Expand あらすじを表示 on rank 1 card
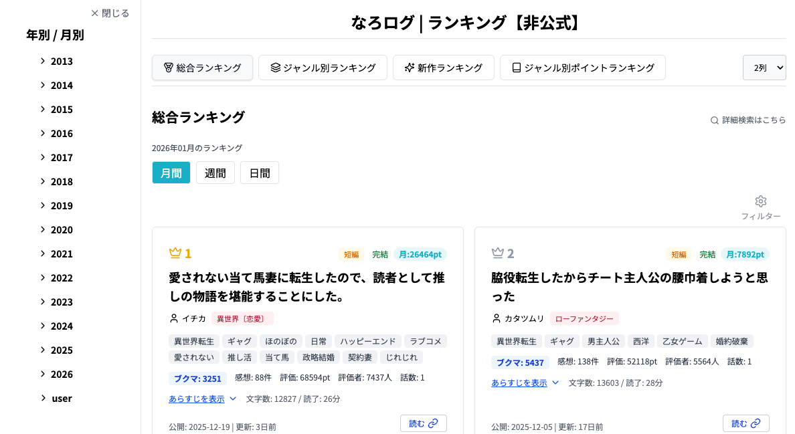This screenshot has height=434, width=795. tap(203, 399)
